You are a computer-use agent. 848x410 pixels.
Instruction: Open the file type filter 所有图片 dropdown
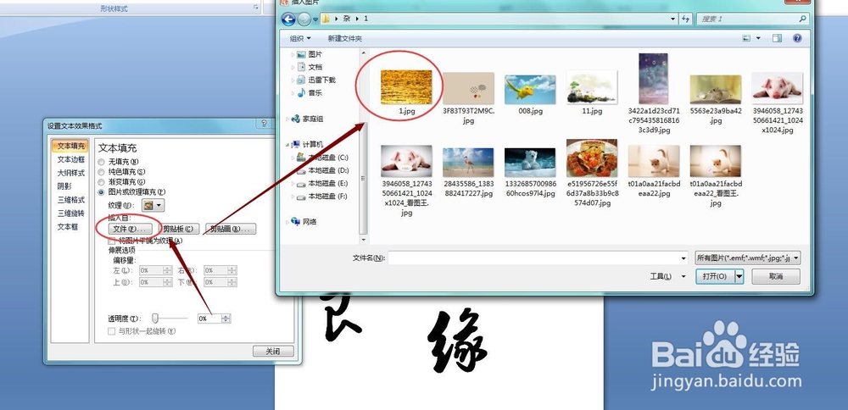[748, 258]
